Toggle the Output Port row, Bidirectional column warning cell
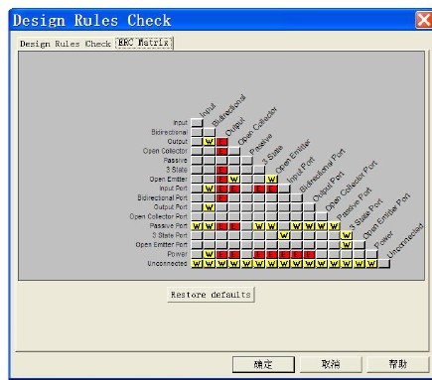This screenshot has width=432, height=380. pyautogui.click(x=210, y=207)
